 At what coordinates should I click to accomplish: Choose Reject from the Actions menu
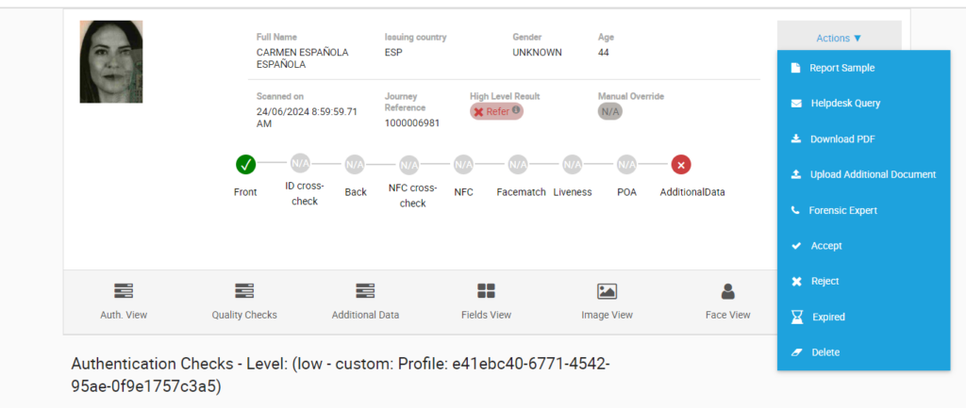824,282
